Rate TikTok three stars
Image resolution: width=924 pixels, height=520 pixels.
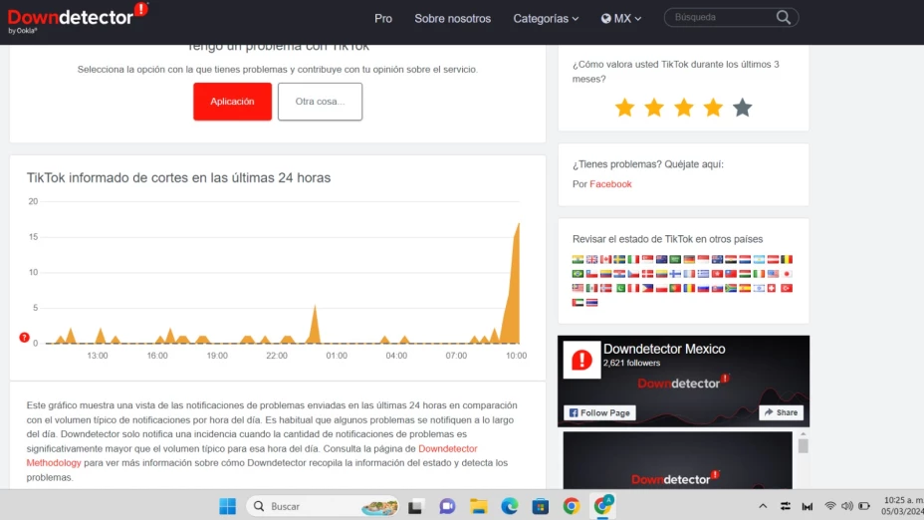(684, 108)
